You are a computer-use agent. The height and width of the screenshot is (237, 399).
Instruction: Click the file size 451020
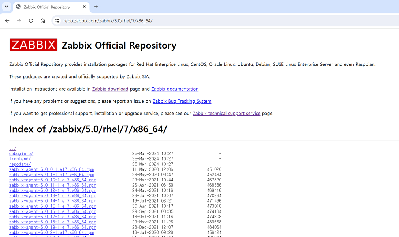tap(214, 169)
